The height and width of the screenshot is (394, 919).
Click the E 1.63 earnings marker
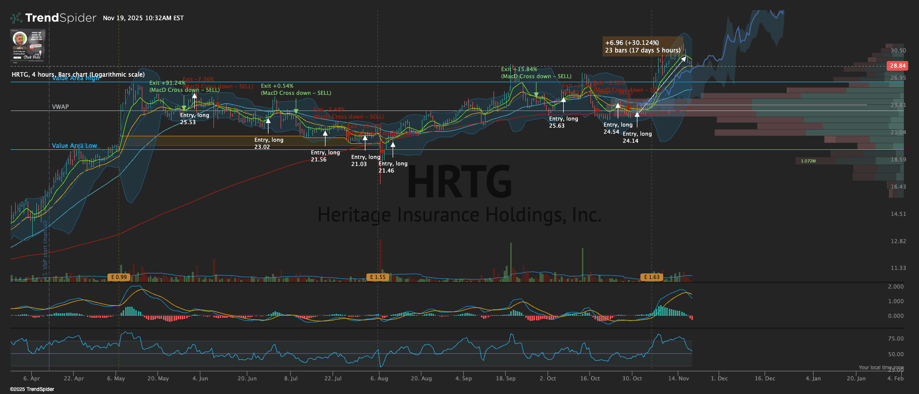652,277
